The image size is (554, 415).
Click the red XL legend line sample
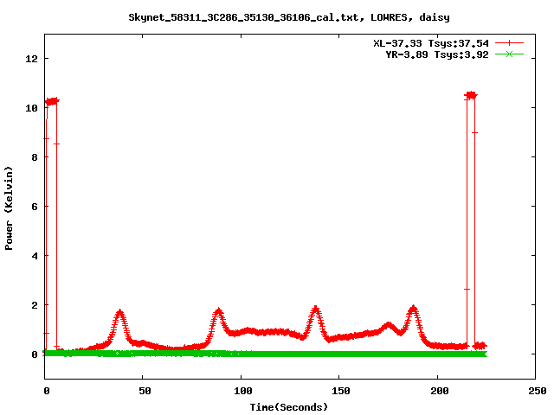tap(509, 43)
